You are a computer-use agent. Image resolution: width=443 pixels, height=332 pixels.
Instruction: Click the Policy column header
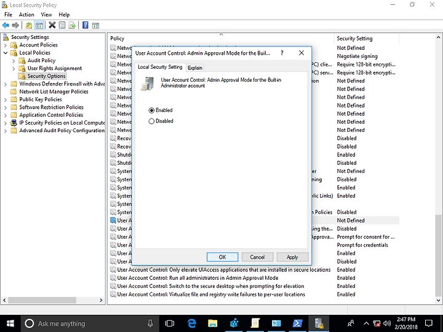pyautogui.click(x=221, y=38)
